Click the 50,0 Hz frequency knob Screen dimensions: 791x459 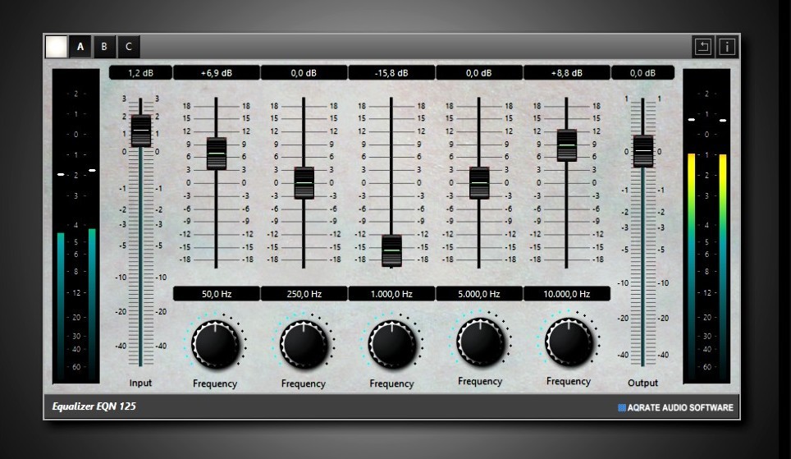(216, 343)
